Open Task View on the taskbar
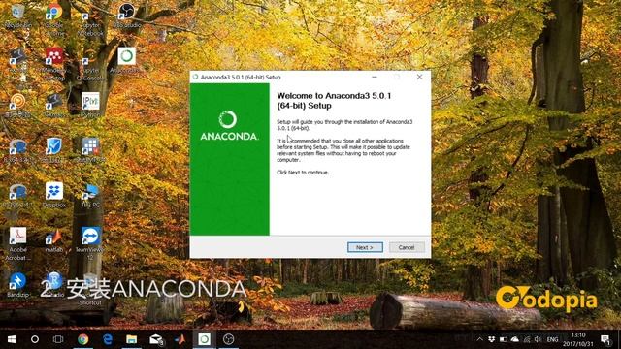This screenshot has width=621, height=349. (x=58, y=339)
